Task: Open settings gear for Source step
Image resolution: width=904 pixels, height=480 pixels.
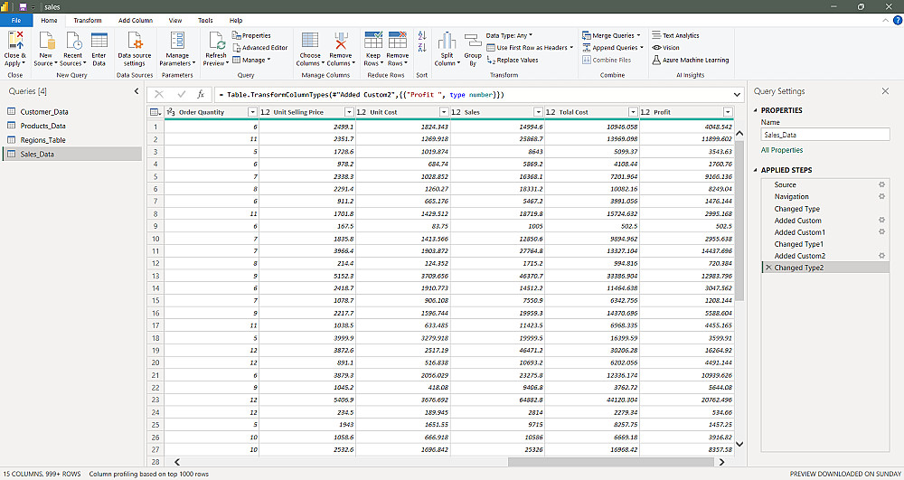Action: [x=881, y=184]
